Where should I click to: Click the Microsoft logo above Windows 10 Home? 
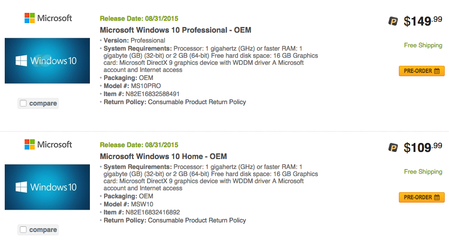click(x=48, y=145)
